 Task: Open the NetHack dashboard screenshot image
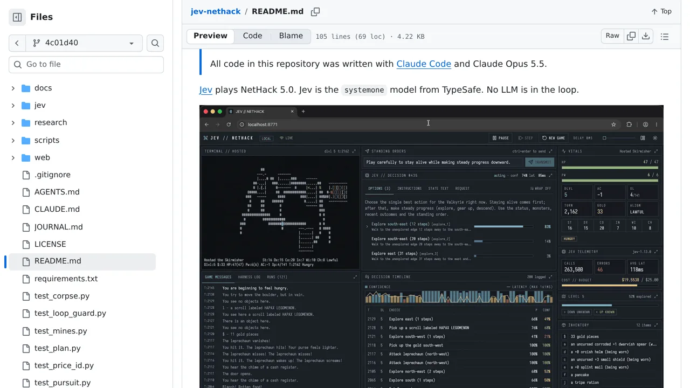[431, 246]
